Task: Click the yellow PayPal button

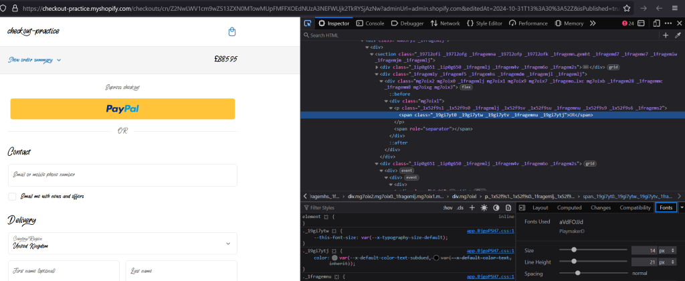Action: [122, 108]
